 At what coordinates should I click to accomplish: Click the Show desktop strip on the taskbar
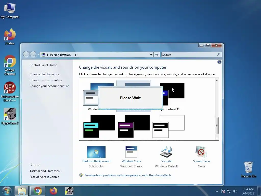click(259, 191)
